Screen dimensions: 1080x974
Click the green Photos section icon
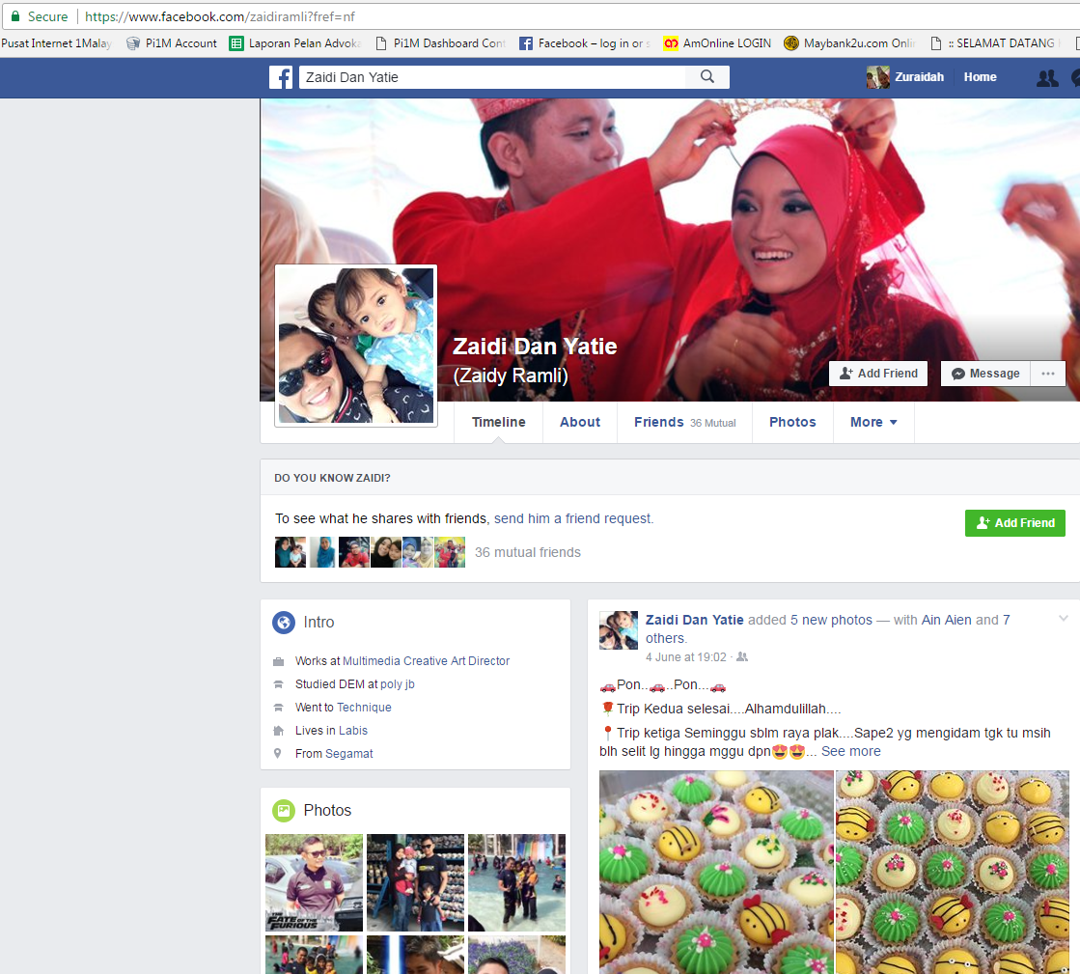click(x=283, y=811)
